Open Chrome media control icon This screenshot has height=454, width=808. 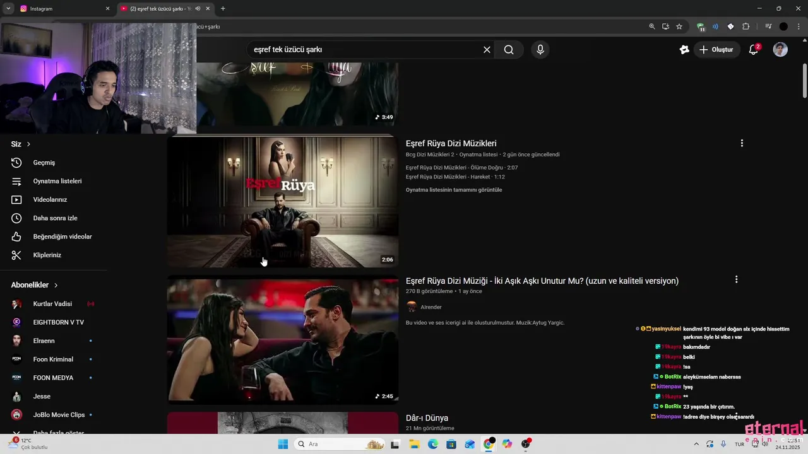768,26
